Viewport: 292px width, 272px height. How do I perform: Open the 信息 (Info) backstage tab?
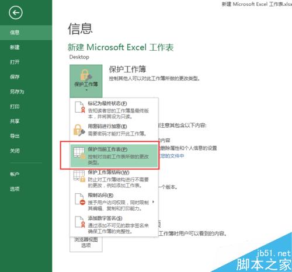26,33
